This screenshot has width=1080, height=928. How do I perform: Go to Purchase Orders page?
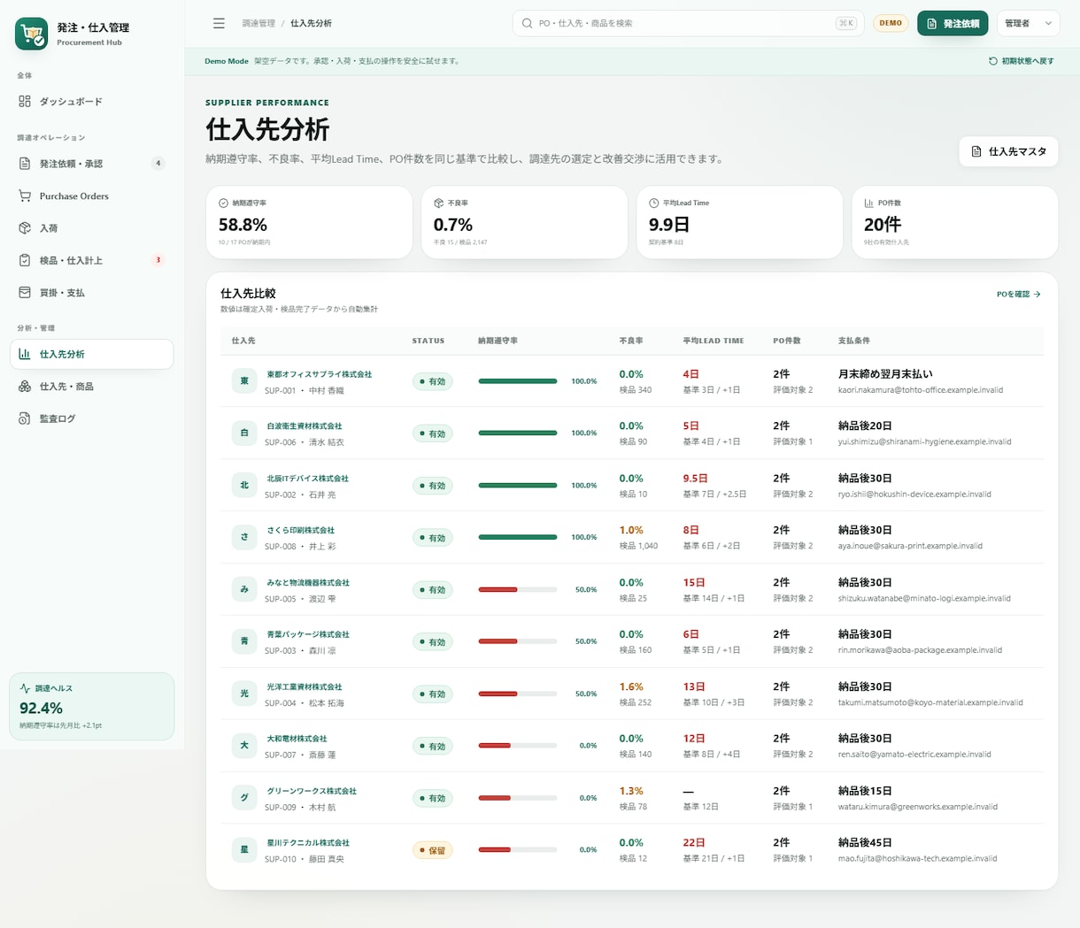92,196
